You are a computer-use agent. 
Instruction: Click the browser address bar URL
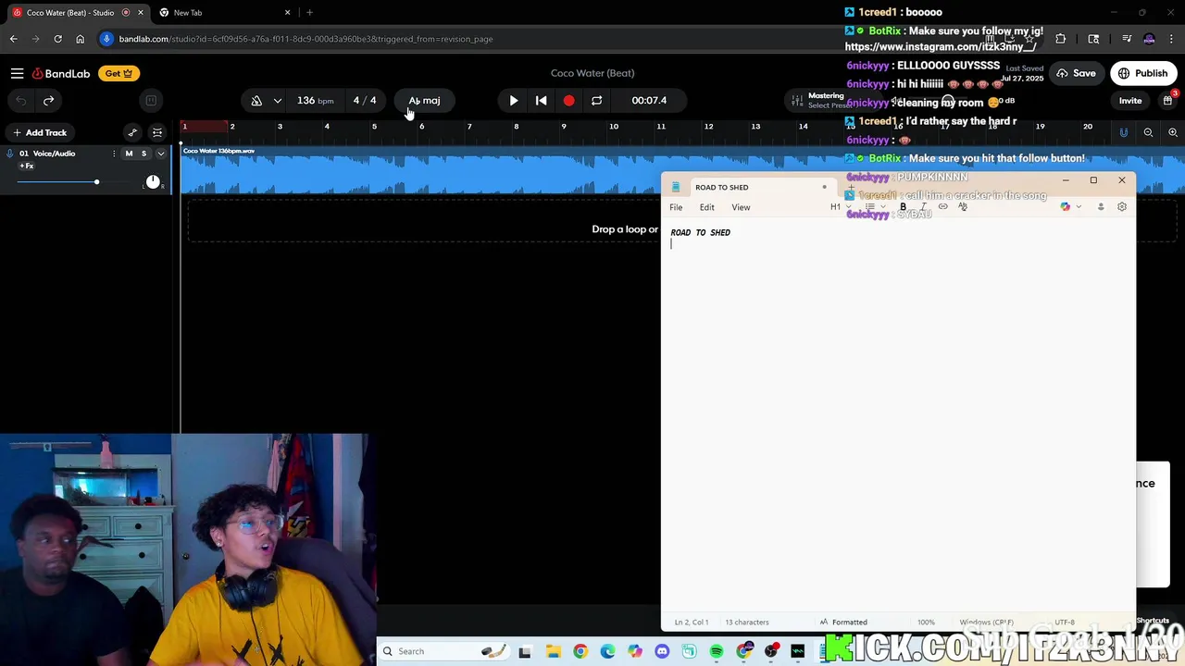(x=306, y=39)
